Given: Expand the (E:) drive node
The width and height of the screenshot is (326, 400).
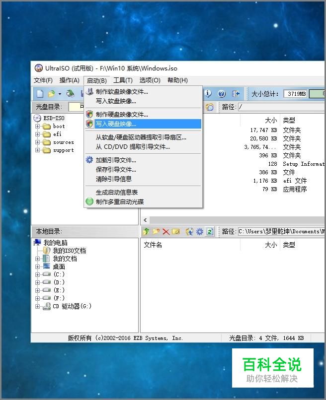Looking at the screenshot, I should [38, 290].
